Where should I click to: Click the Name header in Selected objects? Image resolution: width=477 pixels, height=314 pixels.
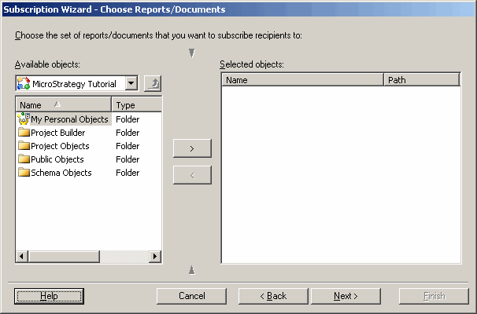pyautogui.click(x=302, y=80)
